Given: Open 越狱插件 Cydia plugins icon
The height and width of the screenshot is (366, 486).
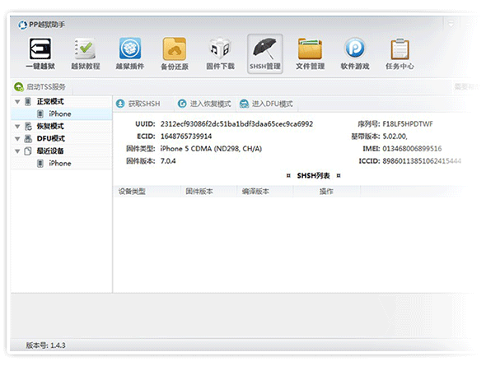Looking at the screenshot, I should (x=130, y=54).
